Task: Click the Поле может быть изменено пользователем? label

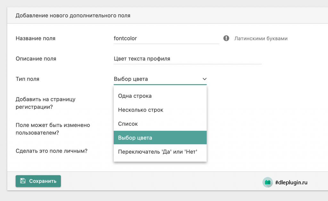Action: (53, 129)
